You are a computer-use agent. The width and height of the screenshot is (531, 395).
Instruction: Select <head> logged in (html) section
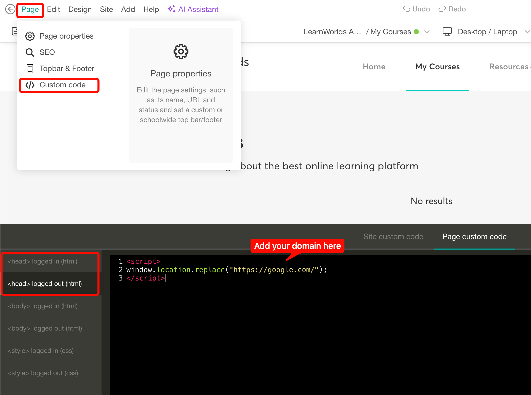click(43, 261)
